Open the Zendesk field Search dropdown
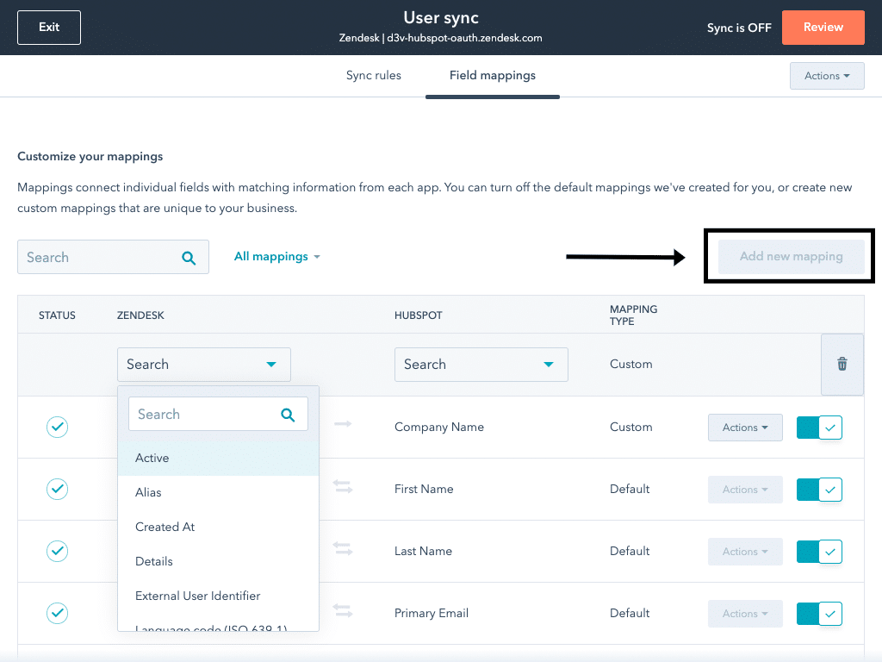 pyautogui.click(x=203, y=365)
